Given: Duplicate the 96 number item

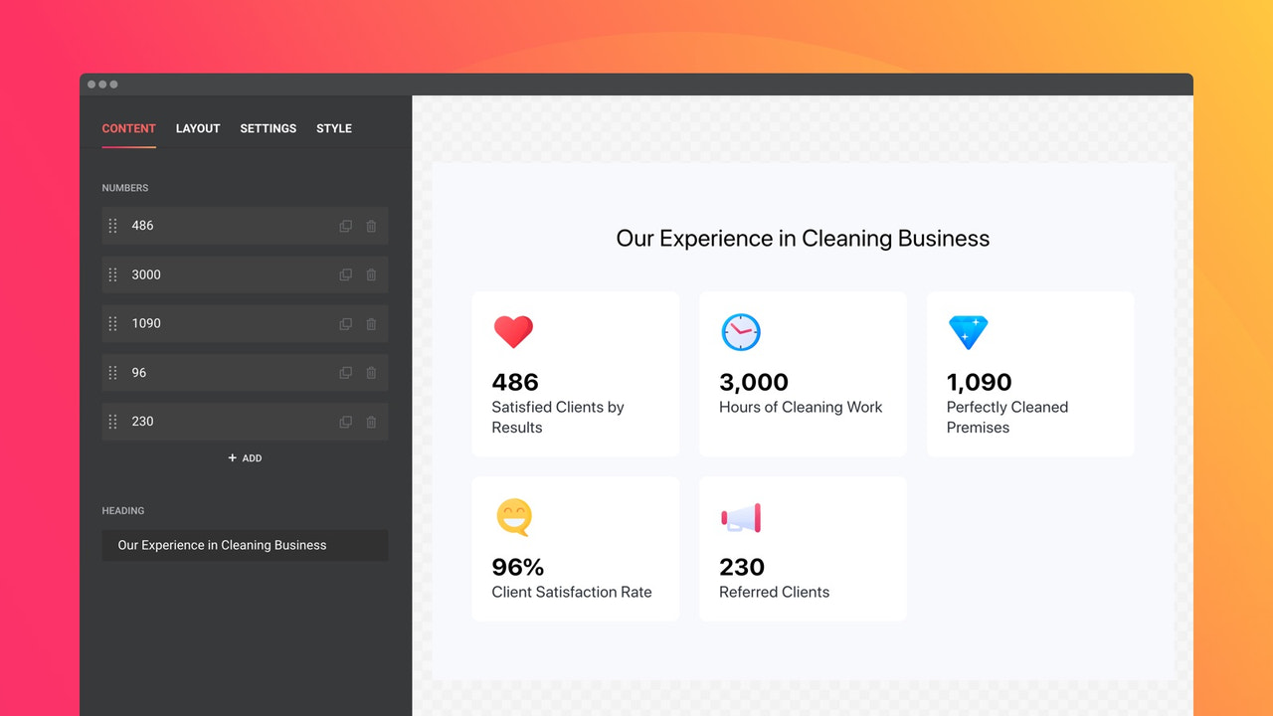Looking at the screenshot, I should [x=345, y=373].
